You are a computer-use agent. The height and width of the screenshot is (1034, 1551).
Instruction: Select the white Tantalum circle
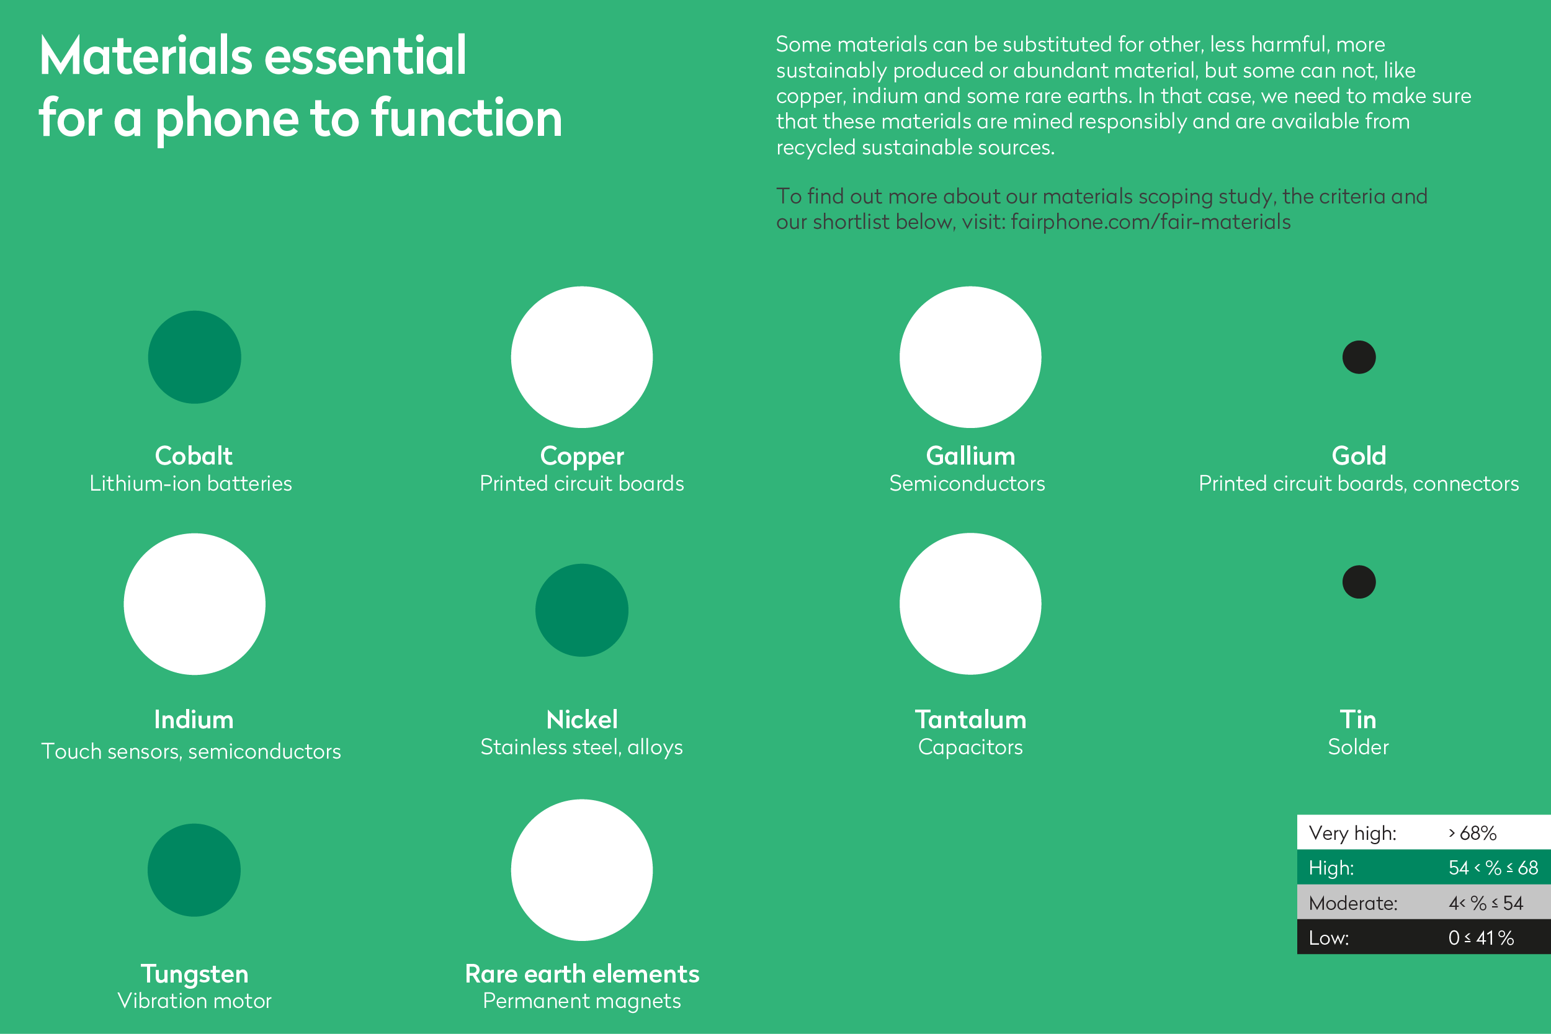click(x=970, y=604)
